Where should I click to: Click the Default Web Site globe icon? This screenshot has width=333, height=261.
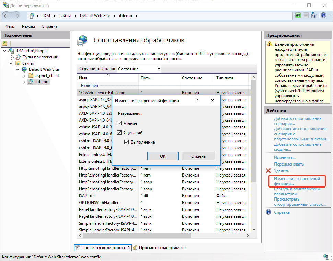click(x=24, y=69)
